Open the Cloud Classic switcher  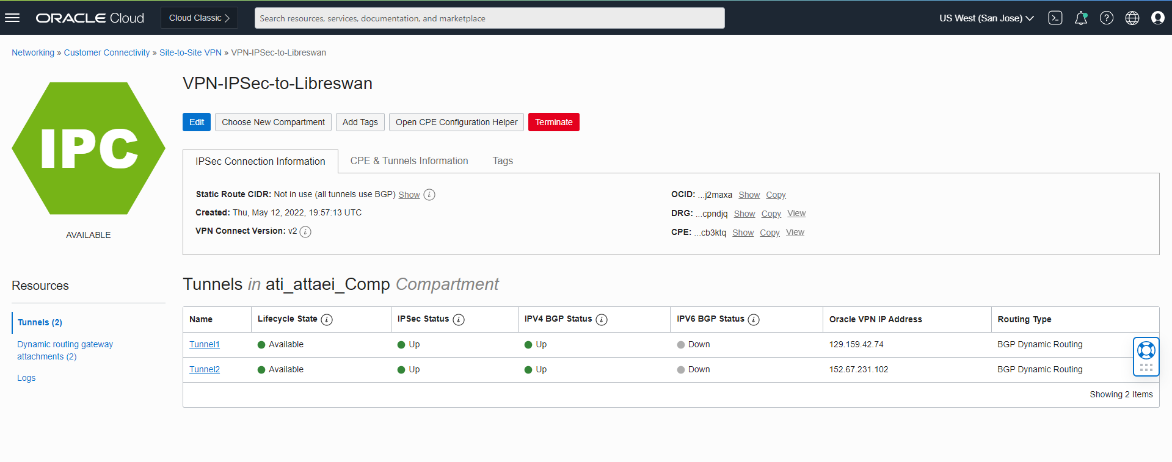click(x=199, y=18)
